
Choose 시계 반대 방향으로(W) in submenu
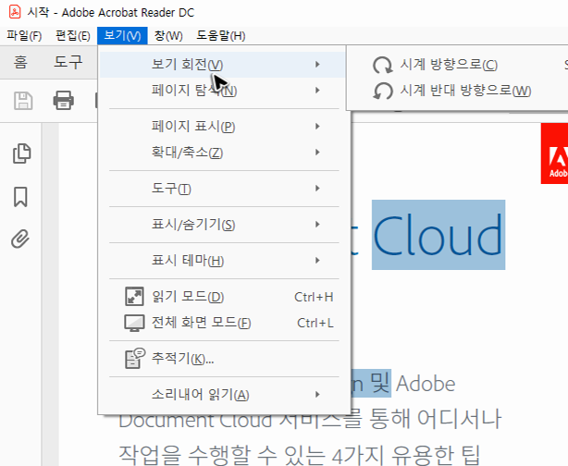(465, 91)
